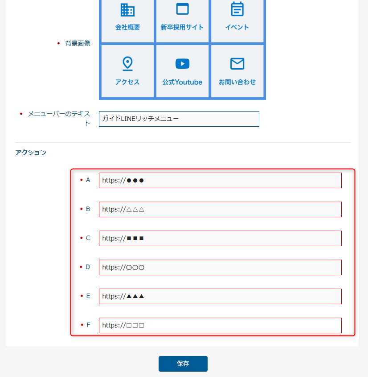Click into the action C URL field
Viewport: 368px width, 377px height.
pos(220,238)
